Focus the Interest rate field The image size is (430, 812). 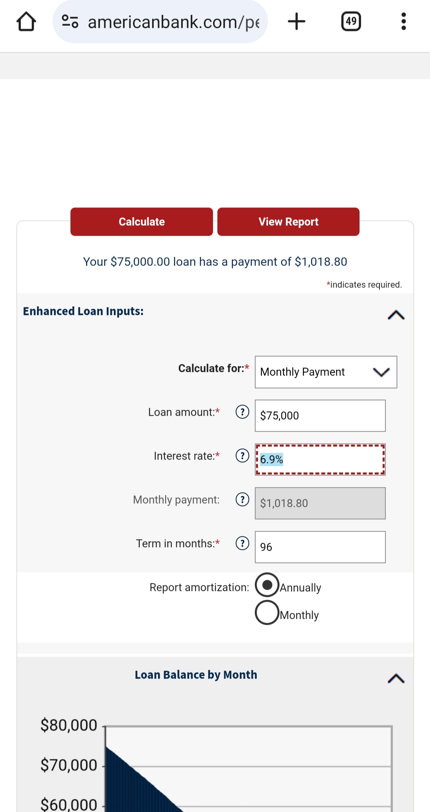point(320,460)
